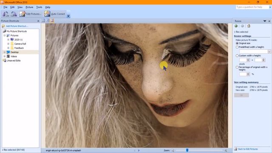The height and width of the screenshot is (153, 272).
Task: Go back in task pane
Action: (x=236, y=26)
